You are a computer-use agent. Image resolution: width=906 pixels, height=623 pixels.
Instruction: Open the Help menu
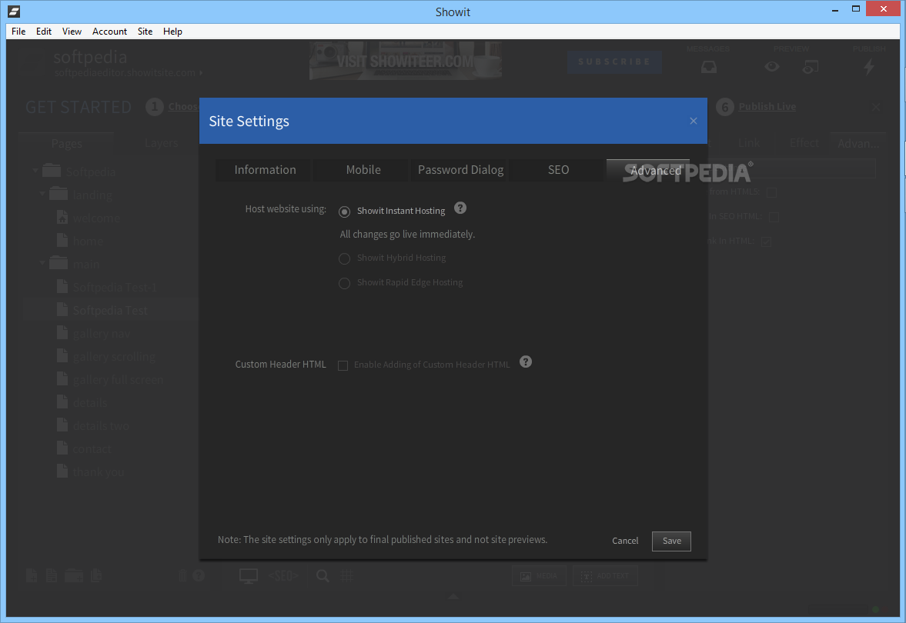[x=172, y=32]
